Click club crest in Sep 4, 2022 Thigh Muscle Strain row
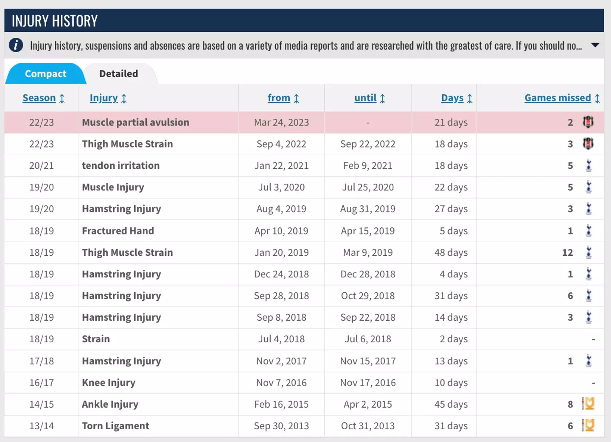Screen dimensions: 611x442 (x=588, y=144)
